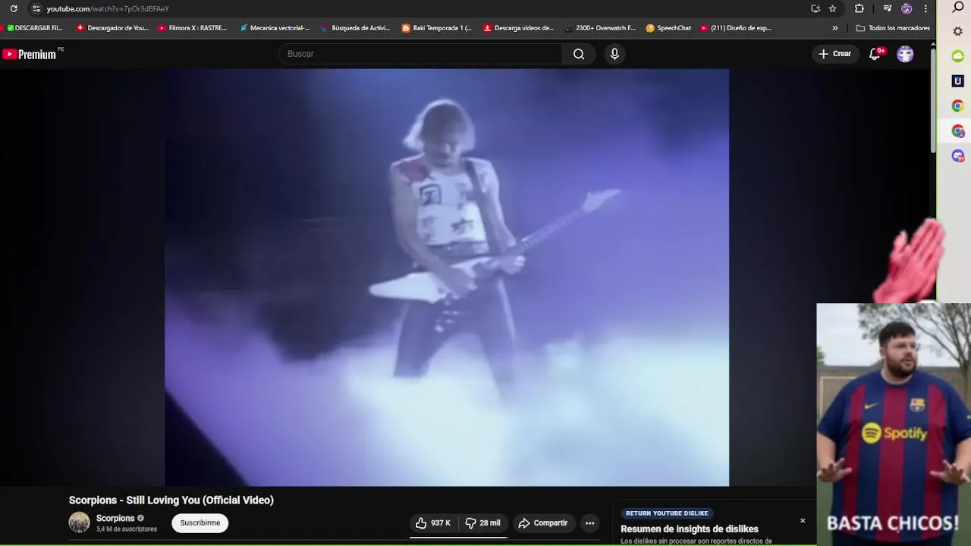
Task: Like the video with 937 K thumbs up
Action: click(x=433, y=523)
